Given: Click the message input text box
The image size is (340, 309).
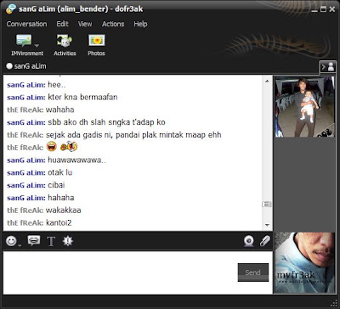Looking at the screenshot, I should point(120,272).
